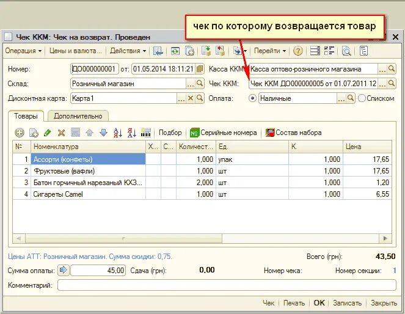405x314 pixels.
Task: Click the horizontal scrollbar thumb of table
Action: (x=123, y=238)
